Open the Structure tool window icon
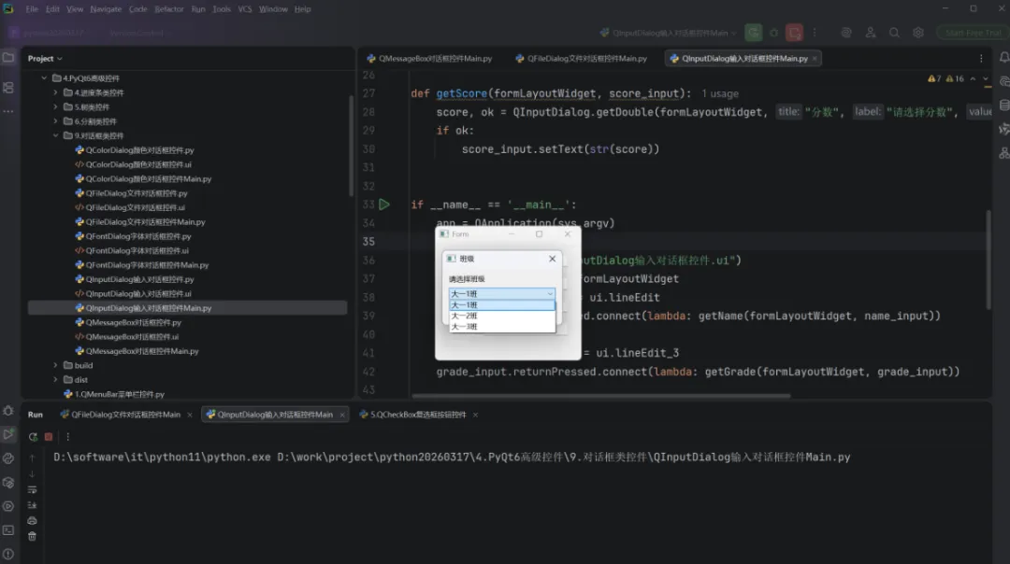 [x=8, y=88]
